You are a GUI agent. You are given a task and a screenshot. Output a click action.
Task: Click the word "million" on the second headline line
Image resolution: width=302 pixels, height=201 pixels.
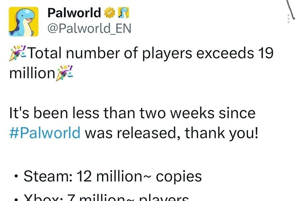32,73
